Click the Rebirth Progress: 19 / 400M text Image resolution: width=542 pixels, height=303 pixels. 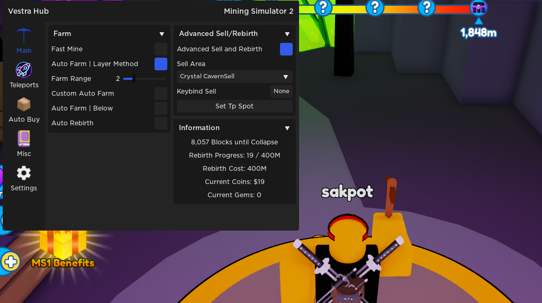[x=234, y=155]
